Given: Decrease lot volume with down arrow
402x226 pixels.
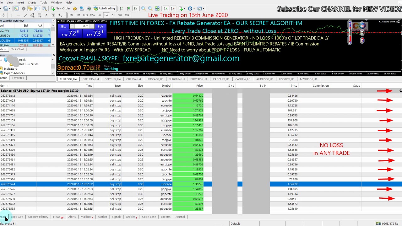Looking at the screenshot, I should click(x=72, y=26).
